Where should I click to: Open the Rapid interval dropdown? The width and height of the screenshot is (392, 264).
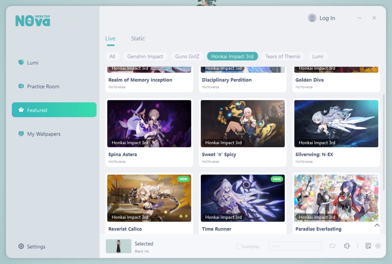click(295, 246)
